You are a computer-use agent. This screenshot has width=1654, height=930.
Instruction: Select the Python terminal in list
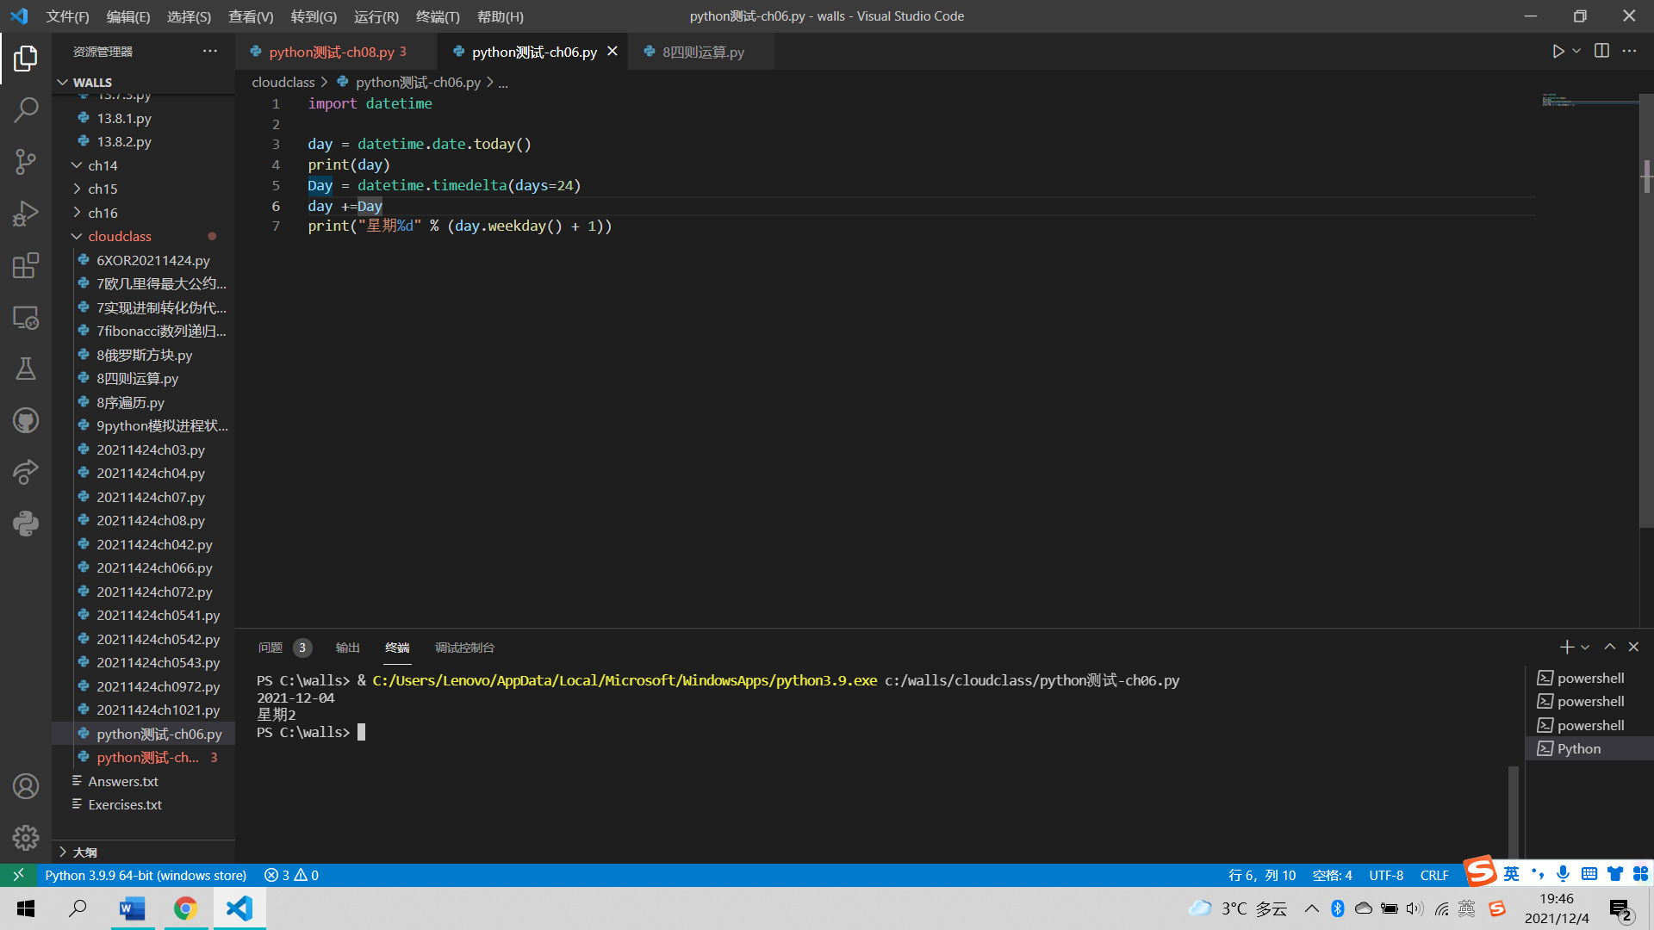point(1579,749)
